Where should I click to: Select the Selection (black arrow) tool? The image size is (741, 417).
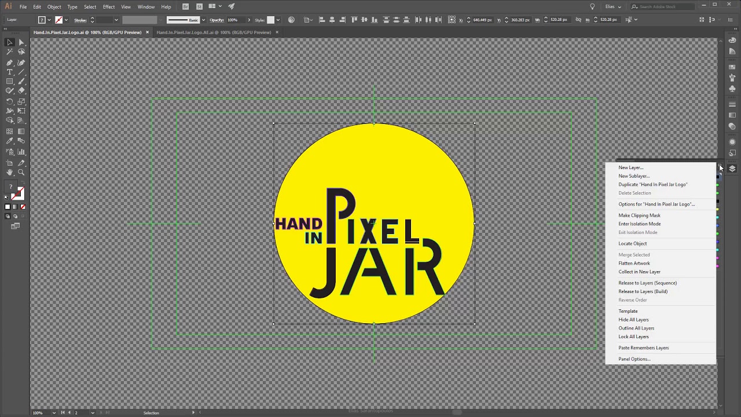pyautogui.click(x=9, y=42)
